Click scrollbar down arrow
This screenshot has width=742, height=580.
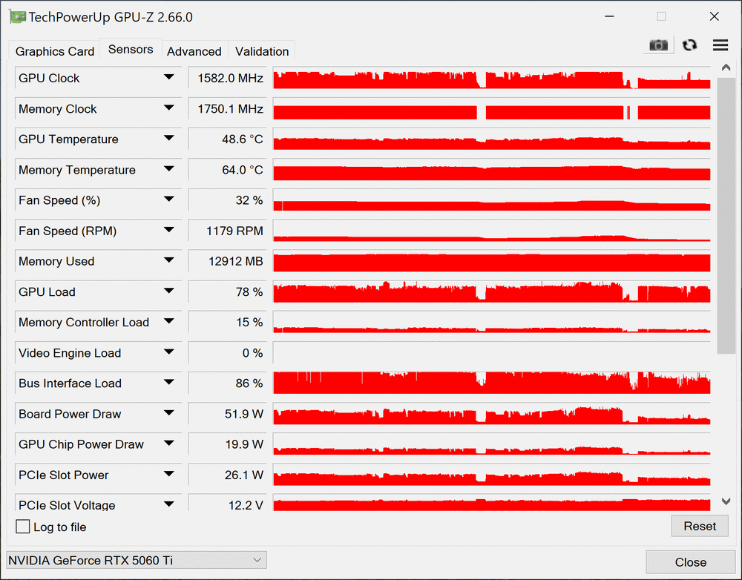pos(726,501)
